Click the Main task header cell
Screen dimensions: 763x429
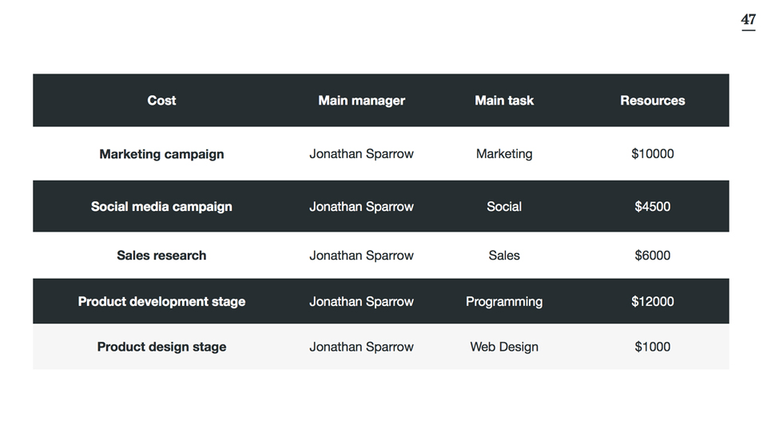(504, 101)
